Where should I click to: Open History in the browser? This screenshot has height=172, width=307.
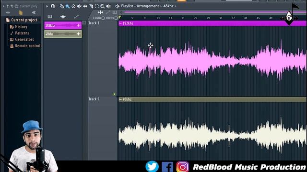tap(21, 27)
